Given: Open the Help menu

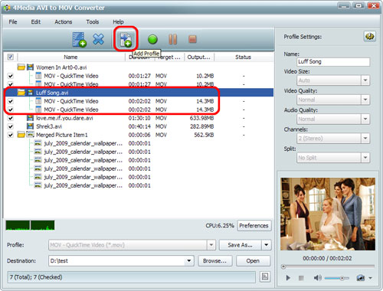Looking at the screenshot, I should pyautogui.click(x=118, y=22).
